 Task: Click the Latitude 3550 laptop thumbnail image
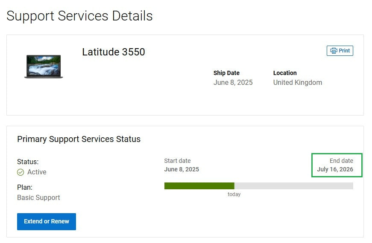44,66
